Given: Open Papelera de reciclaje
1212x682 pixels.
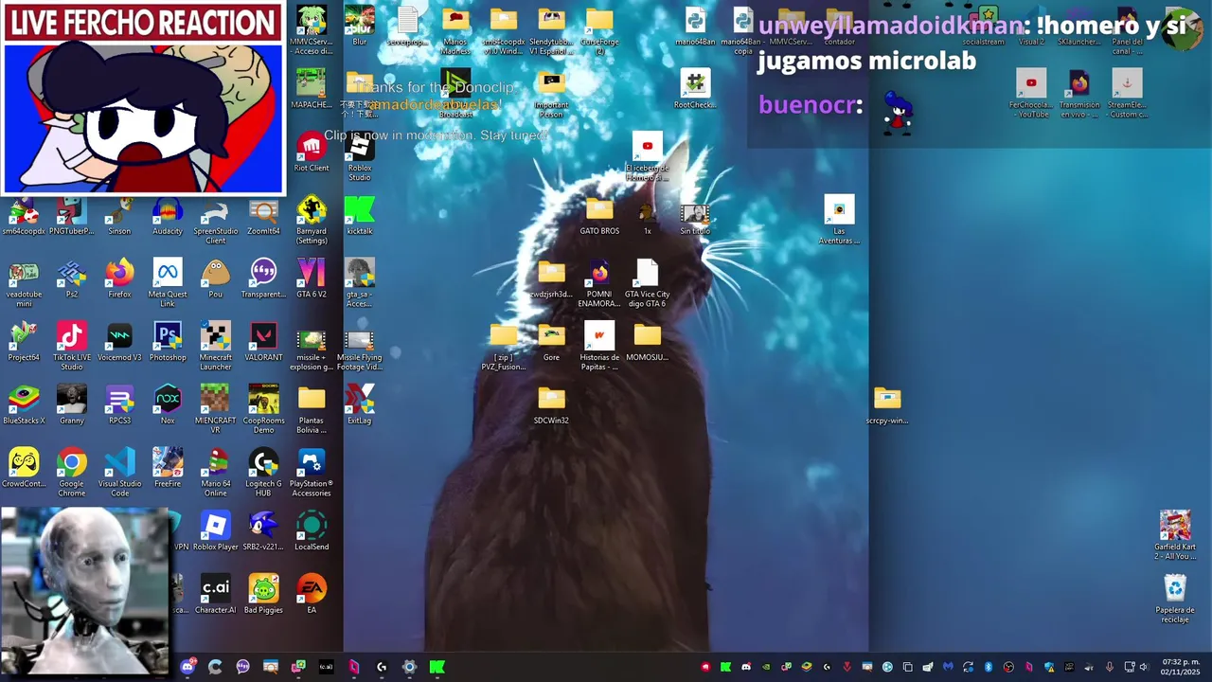Looking at the screenshot, I should pyautogui.click(x=1175, y=600).
